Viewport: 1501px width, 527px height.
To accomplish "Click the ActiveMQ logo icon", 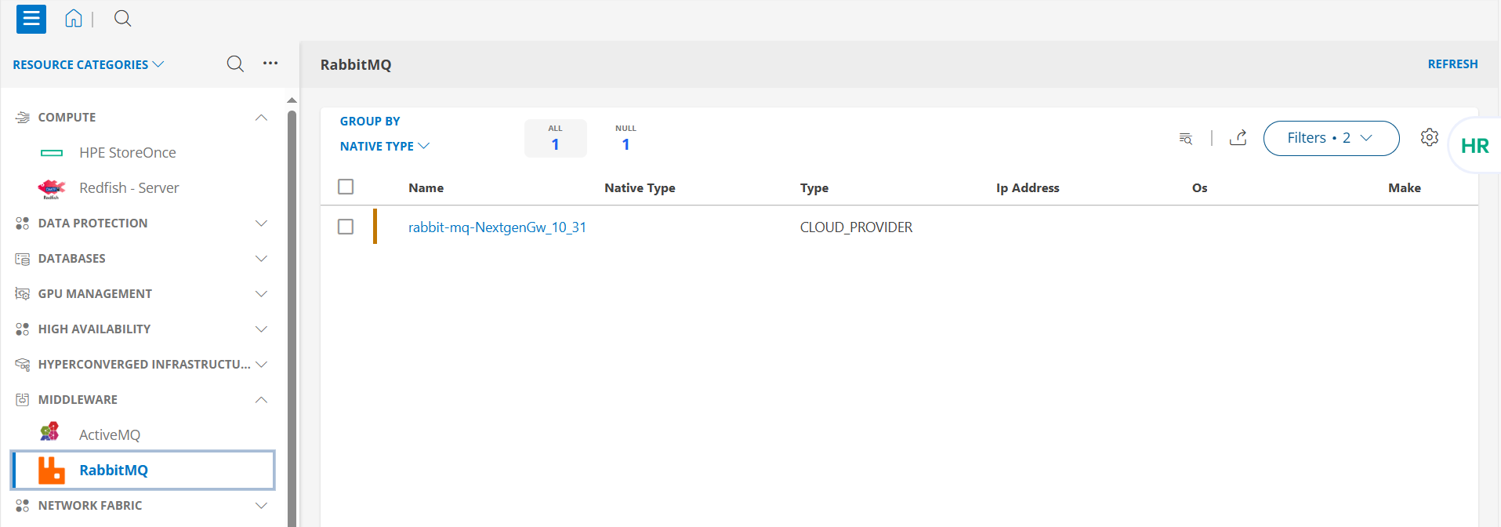I will 50,432.
